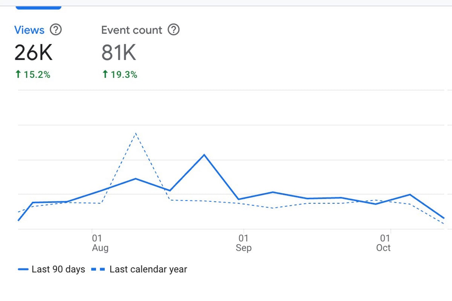The image size is (452, 301).
Task: Click the Views help icon
Action: click(x=56, y=30)
